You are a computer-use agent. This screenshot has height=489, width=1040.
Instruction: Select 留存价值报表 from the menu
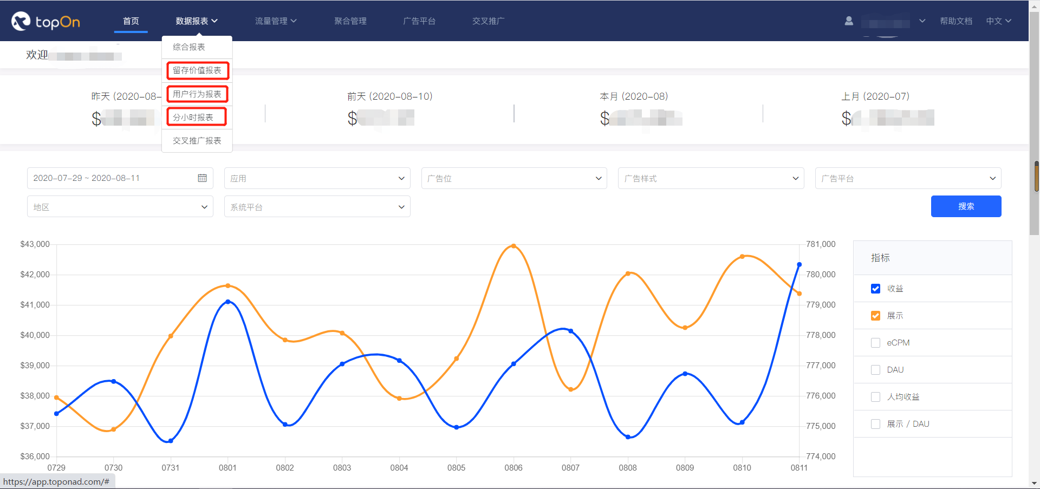197,70
